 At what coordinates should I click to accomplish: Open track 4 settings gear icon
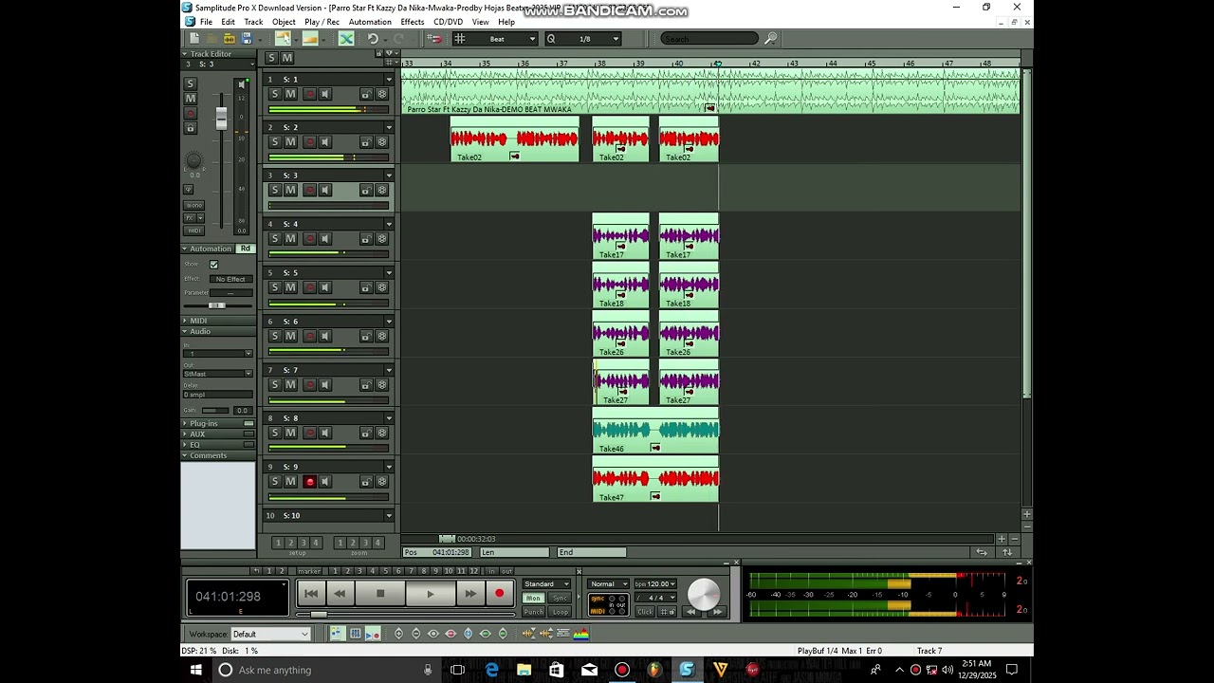[x=382, y=239]
